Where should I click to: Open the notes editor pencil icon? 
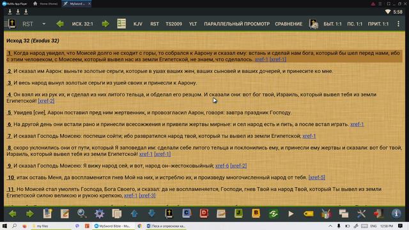point(65,213)
